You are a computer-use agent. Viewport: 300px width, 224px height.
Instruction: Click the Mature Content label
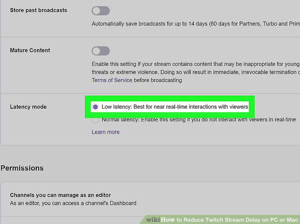click(x=30, y=50)
